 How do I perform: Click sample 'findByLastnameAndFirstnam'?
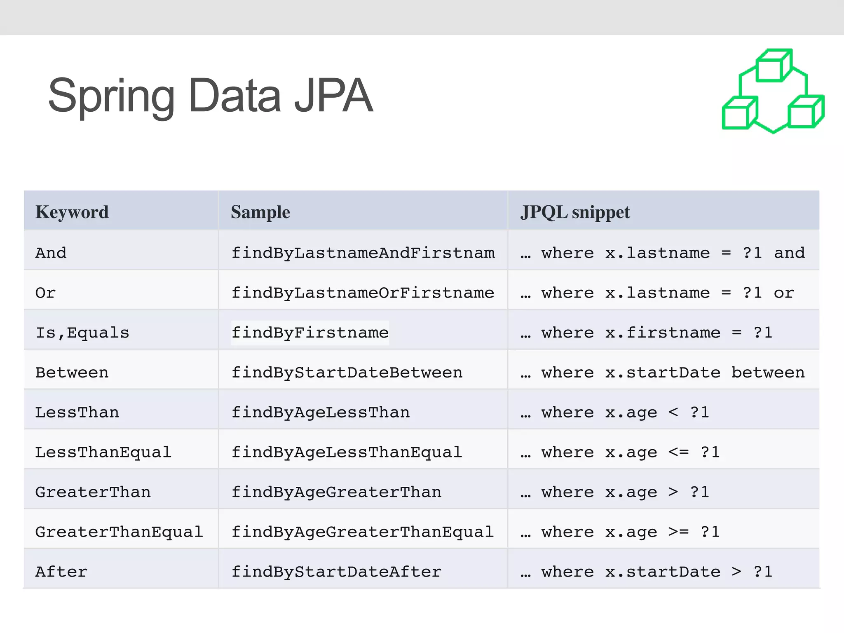(x=363, y=253)
